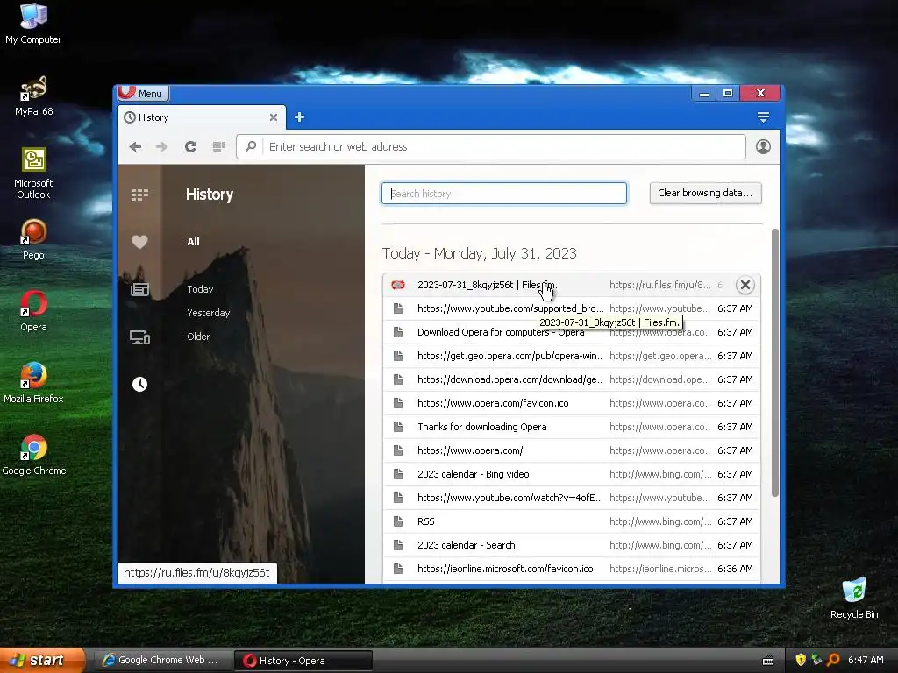The width and height of the screenshot is (898, 673).
Task: Click the magnifier tray icon
Action: pyautogui.click(x=833, y=660)
